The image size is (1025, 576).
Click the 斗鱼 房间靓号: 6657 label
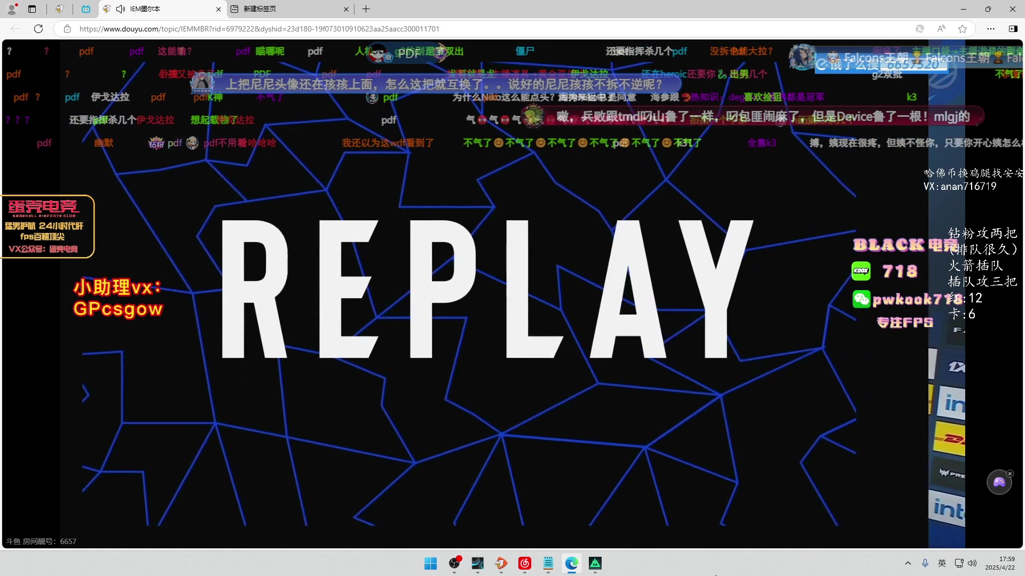pos(41,541)
